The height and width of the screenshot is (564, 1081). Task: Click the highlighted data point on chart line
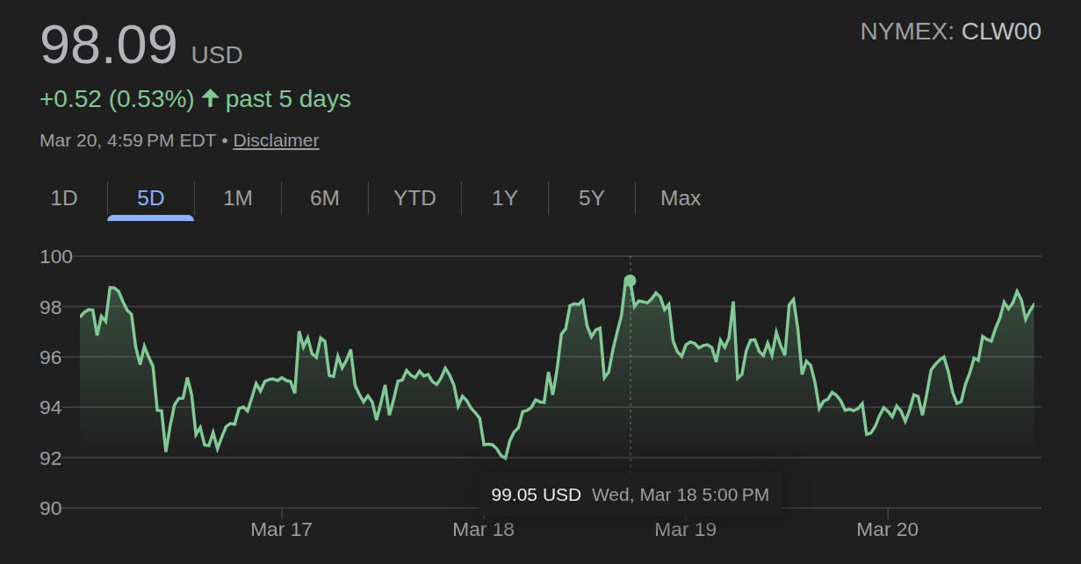click(x=630, y=281)
